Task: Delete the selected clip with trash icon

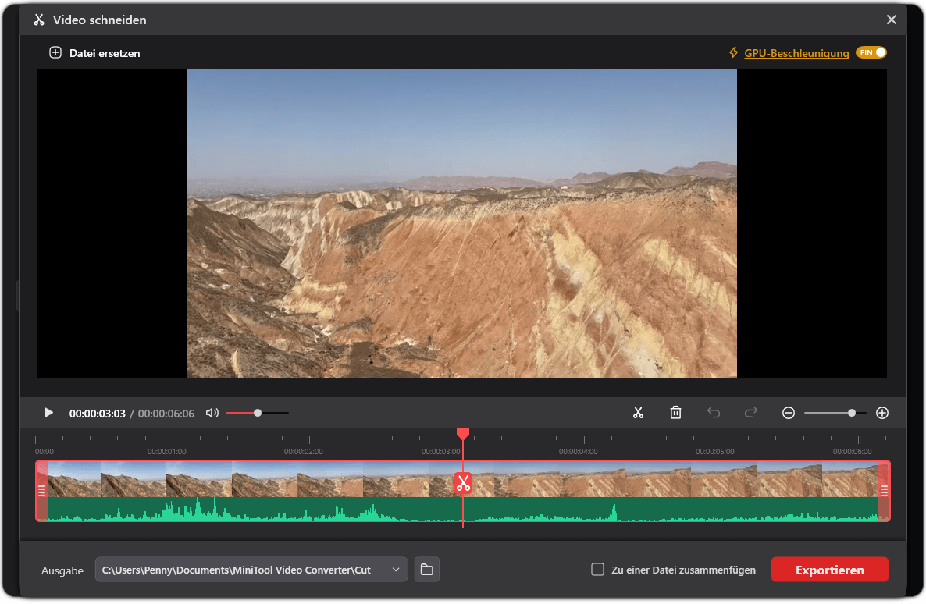Action: (675, 413)
